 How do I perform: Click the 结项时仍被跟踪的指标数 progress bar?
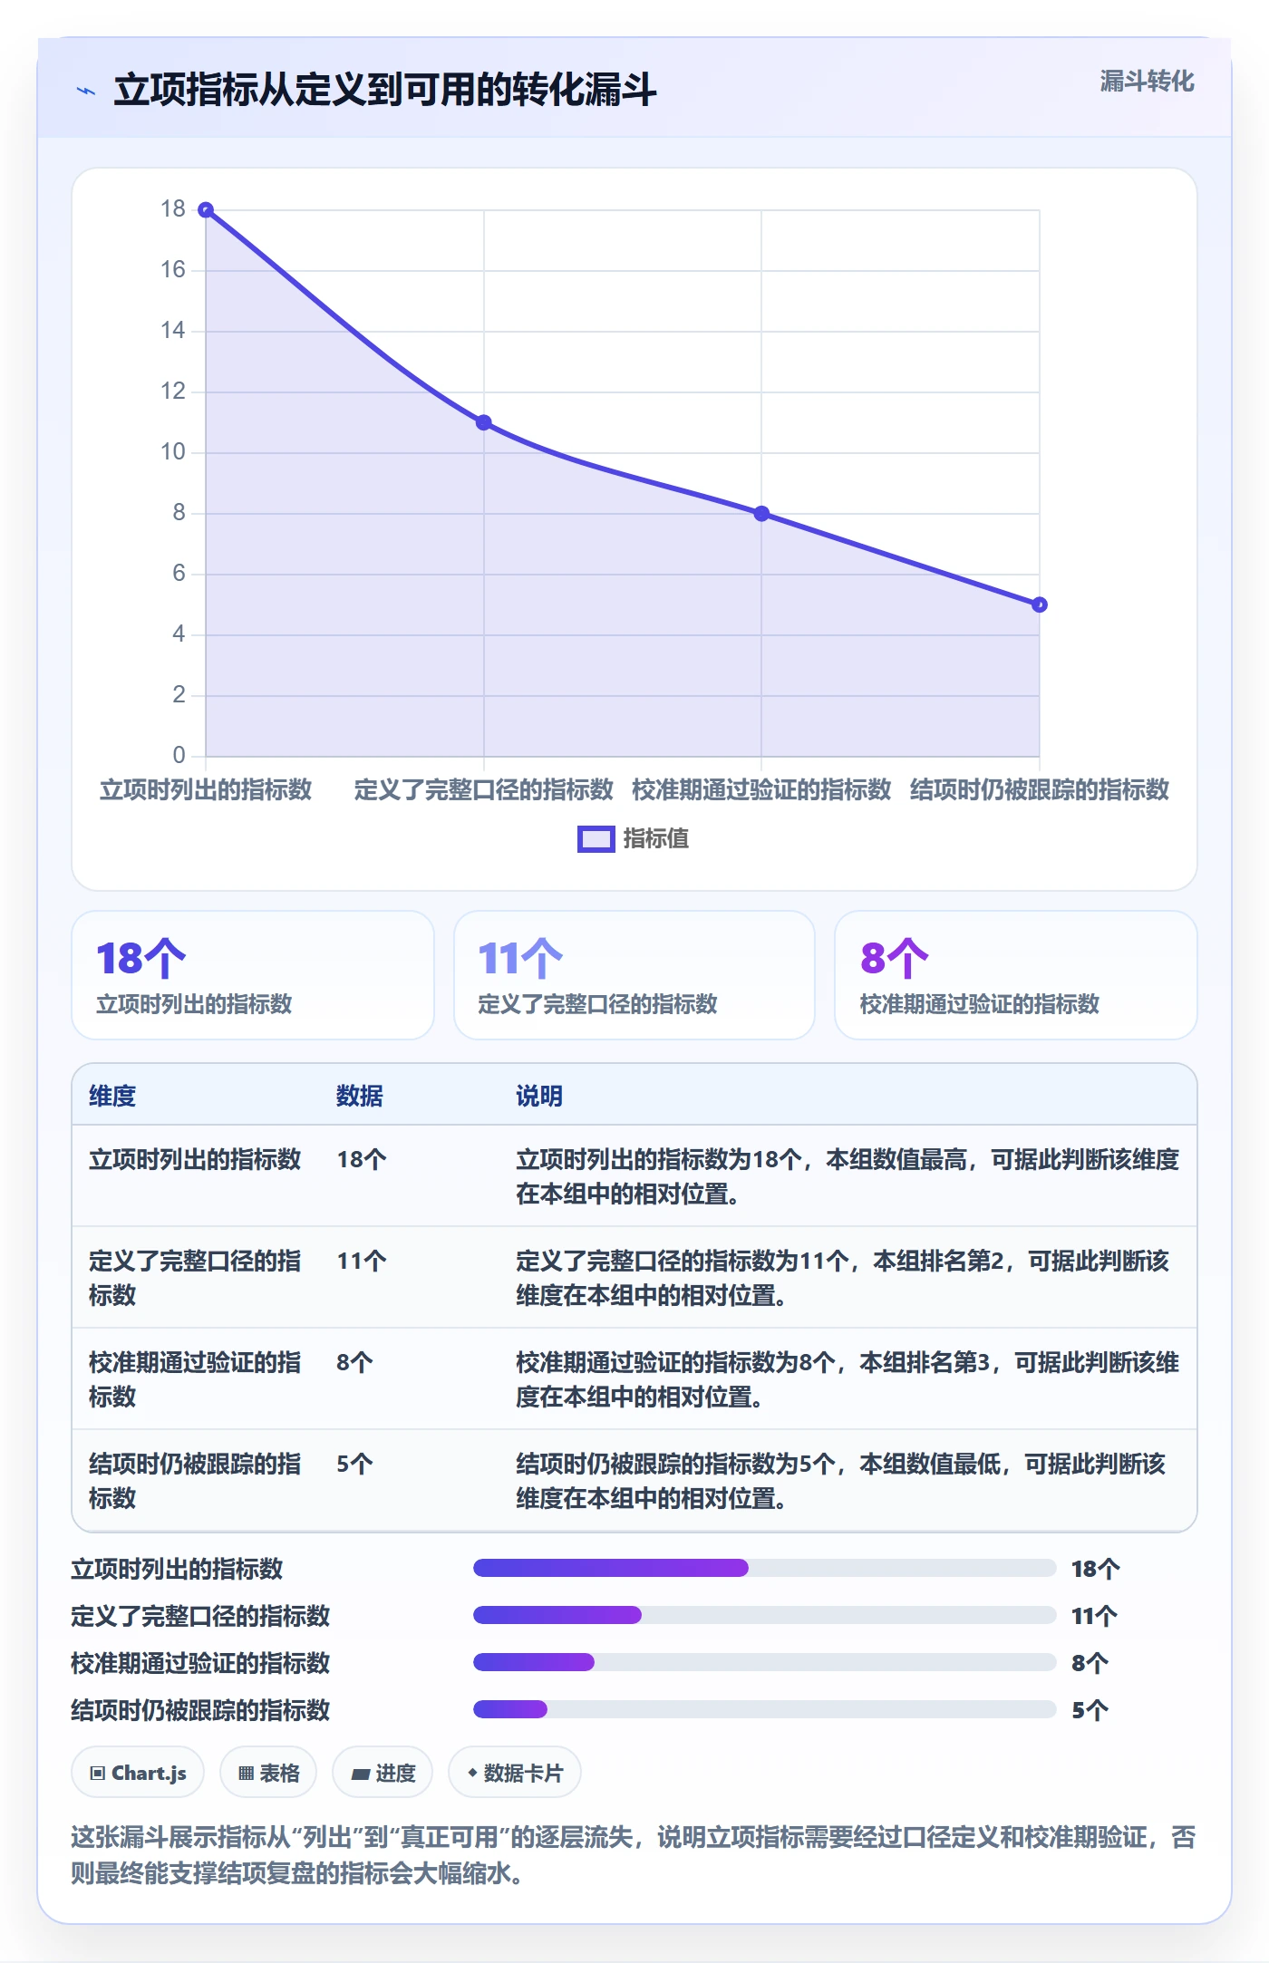click(764, 1709)
